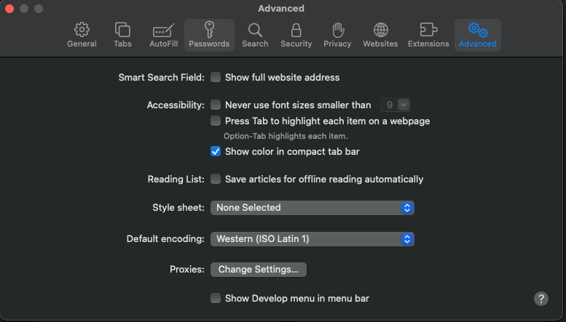This screenshot has width=566, height=322.
Task: Check Press Tab to highlight each item
Action: (x=216, y=121)
